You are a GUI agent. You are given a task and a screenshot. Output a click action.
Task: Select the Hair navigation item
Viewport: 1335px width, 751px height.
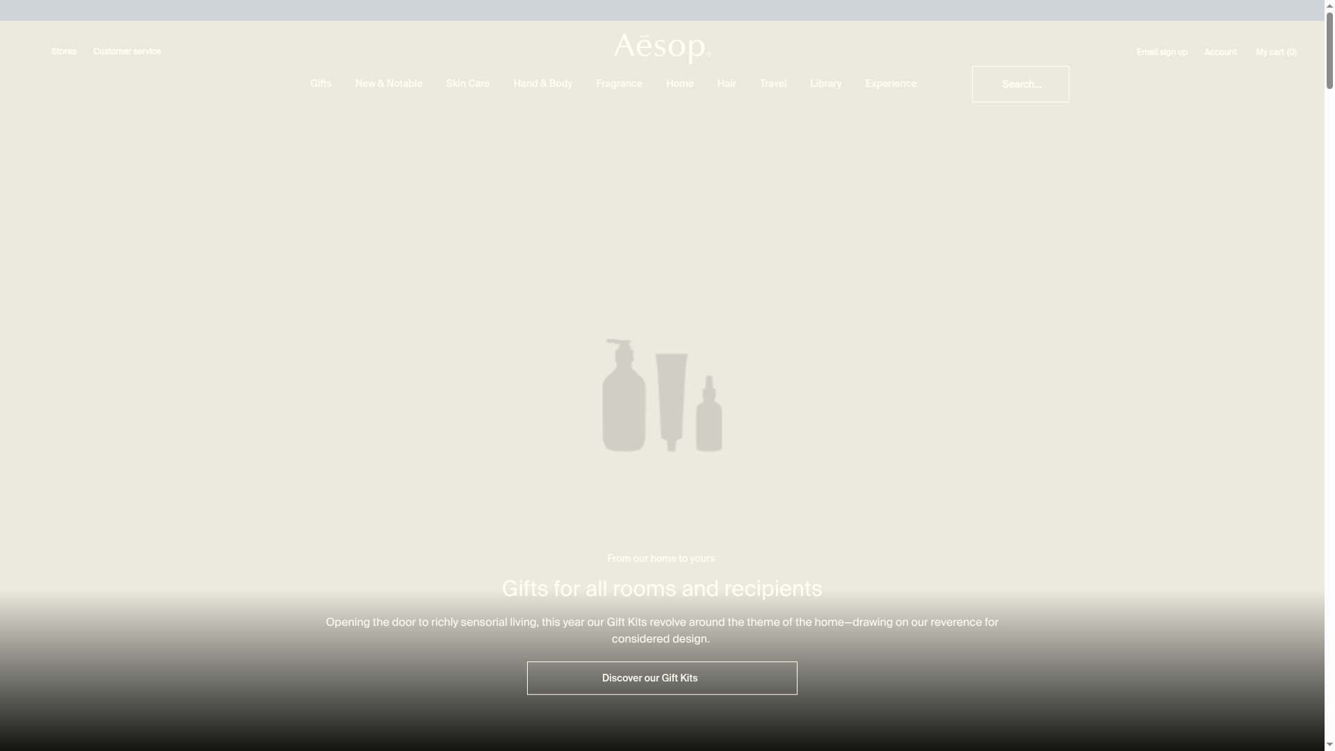[726, 83]
